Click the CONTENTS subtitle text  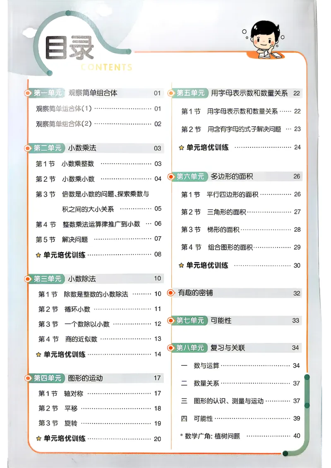click(106, 67)
